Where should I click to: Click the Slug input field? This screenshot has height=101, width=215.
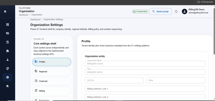tap(145, 72)
